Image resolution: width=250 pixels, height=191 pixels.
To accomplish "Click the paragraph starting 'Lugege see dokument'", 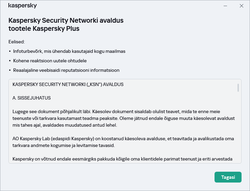I will tap(123, 118).
